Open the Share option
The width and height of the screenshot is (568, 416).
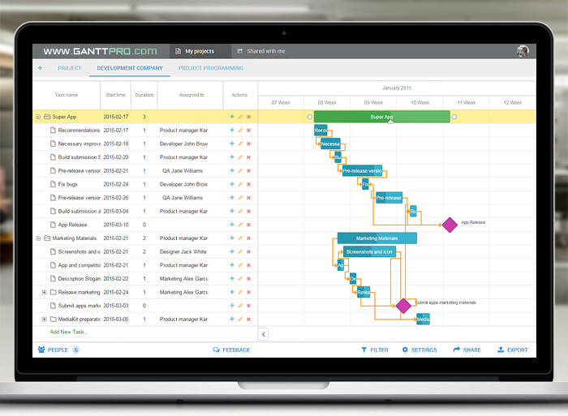(467, 350)
